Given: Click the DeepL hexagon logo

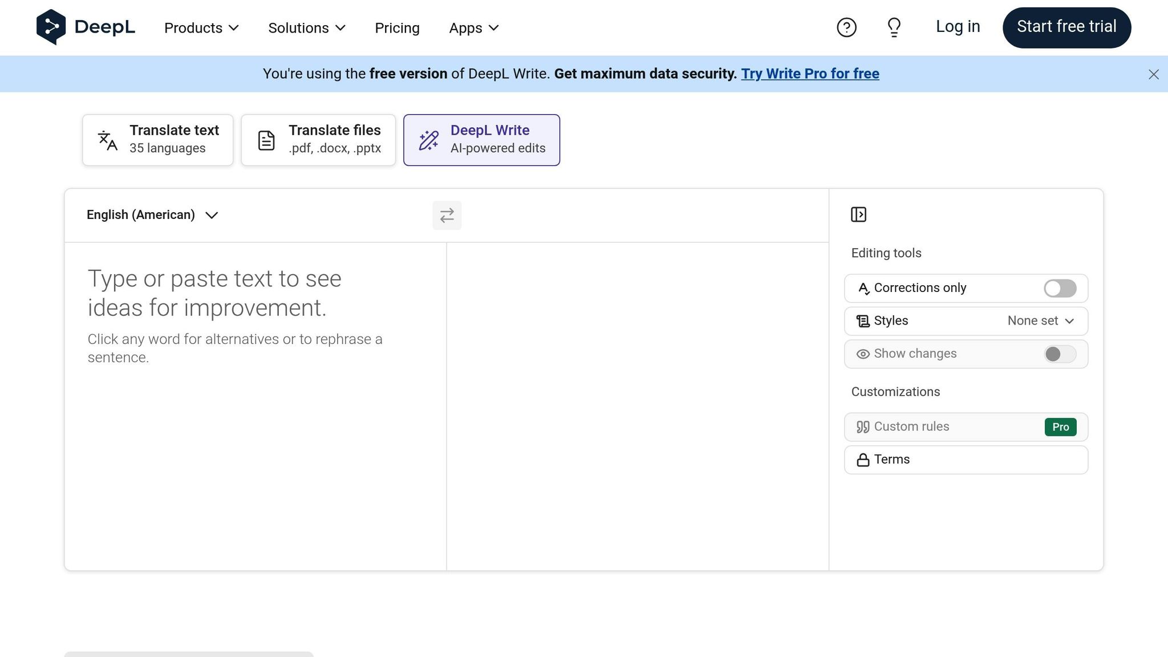Looking at the screenshot, I should (x=51, y=27).
